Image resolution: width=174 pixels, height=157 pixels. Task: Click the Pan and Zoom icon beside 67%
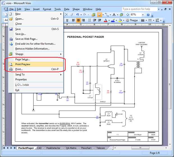pos(128,15)
